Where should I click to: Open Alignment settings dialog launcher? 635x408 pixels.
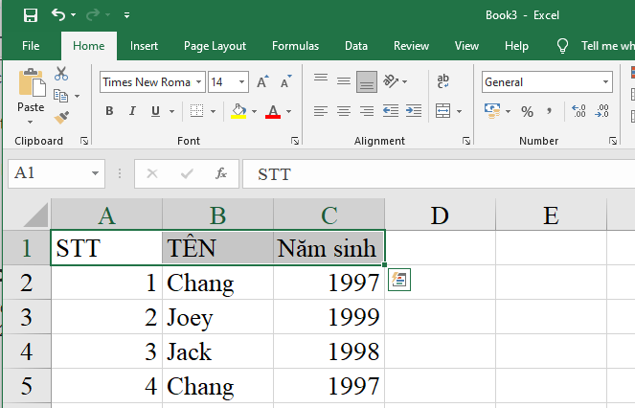pos(466,141)
